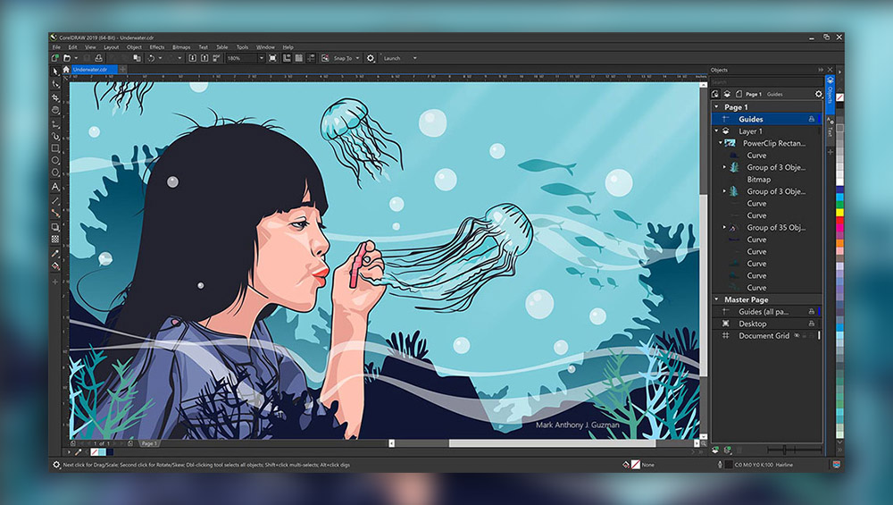Click the No Color swatch atop the palette
The height and width of the screenshot is (505, 893).
839,98
